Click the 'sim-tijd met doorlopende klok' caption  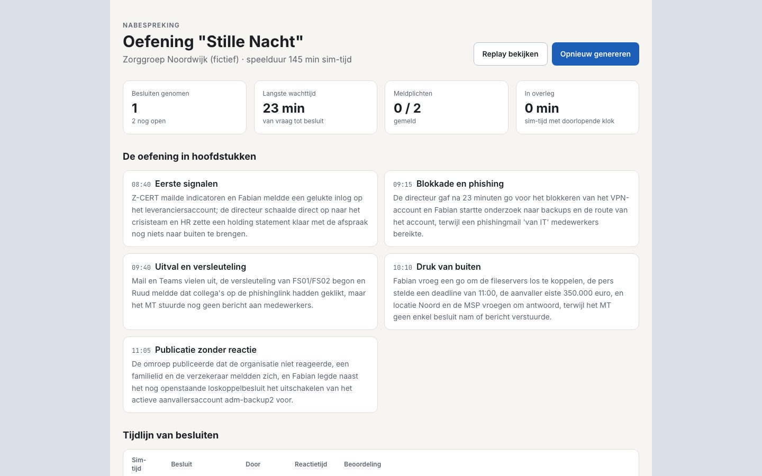pos(569,121)
